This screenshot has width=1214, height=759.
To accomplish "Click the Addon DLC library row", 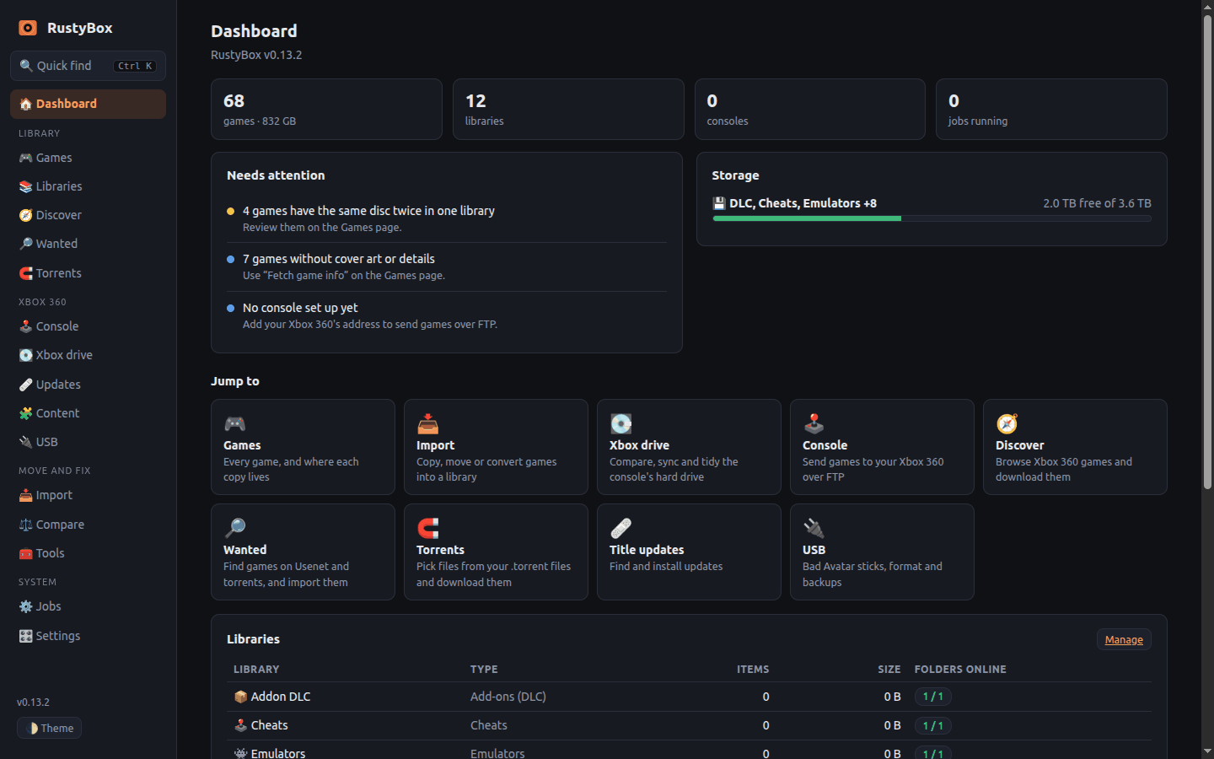I will pos(689,697).
